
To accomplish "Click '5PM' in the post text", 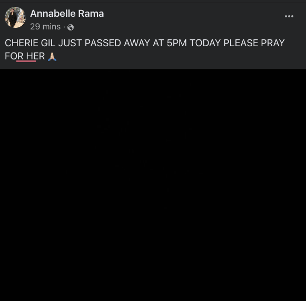I will pos(176,43).
